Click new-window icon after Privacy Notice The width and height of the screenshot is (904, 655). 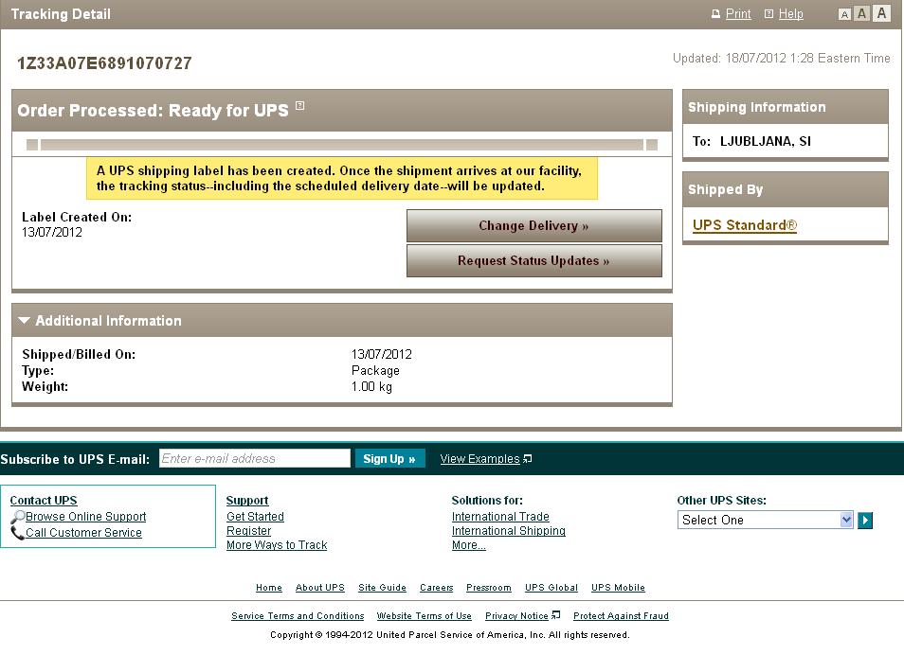[x=556, y=615]
